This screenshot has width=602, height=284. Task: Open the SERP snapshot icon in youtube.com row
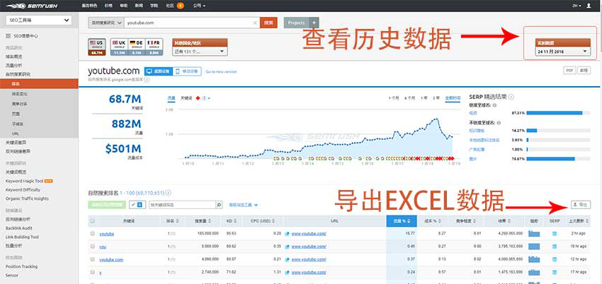(x=555, y=259)
